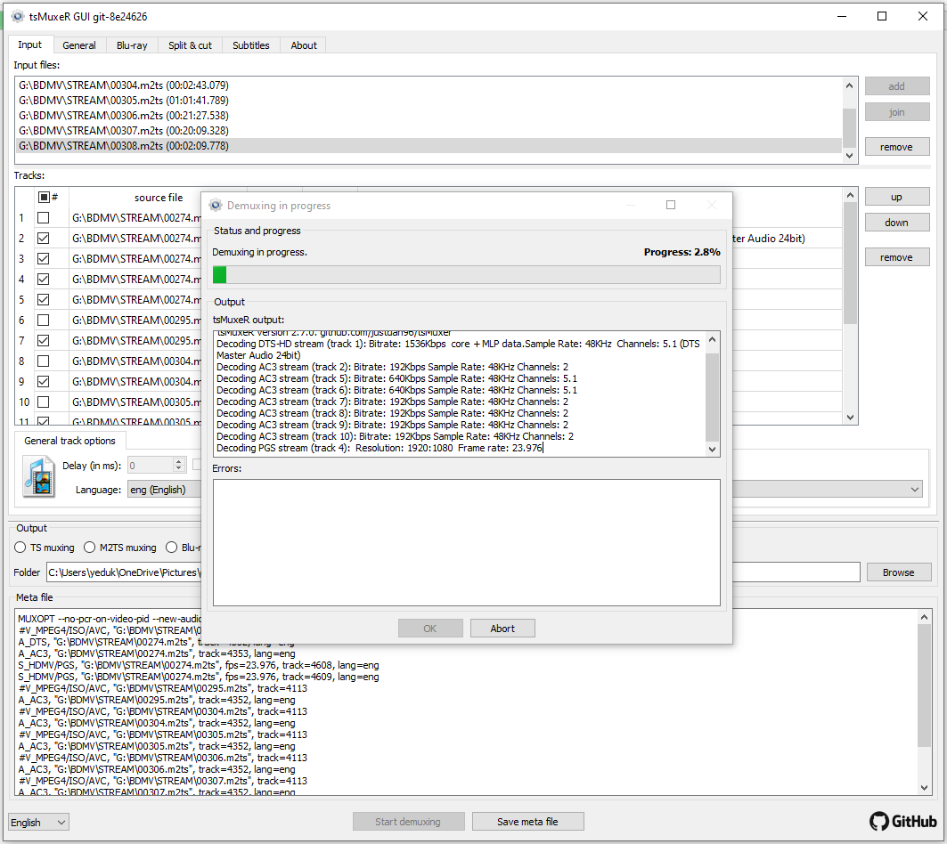Open the English interface language dropdown

pyautogui.click(x=38, y=823)
